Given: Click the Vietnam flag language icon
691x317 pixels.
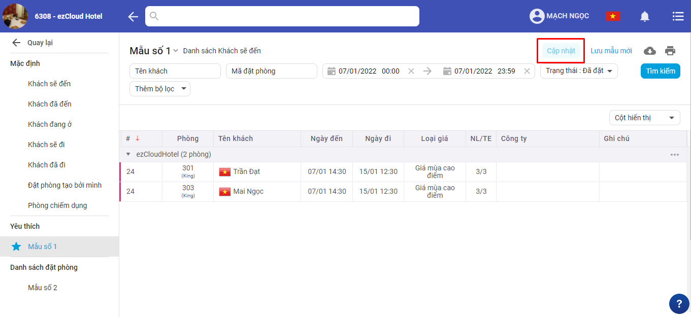Looking at the screenshot, I should [613, 16].
